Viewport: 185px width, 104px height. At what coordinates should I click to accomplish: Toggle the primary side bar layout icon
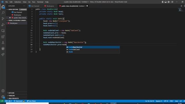click(163, 2)
